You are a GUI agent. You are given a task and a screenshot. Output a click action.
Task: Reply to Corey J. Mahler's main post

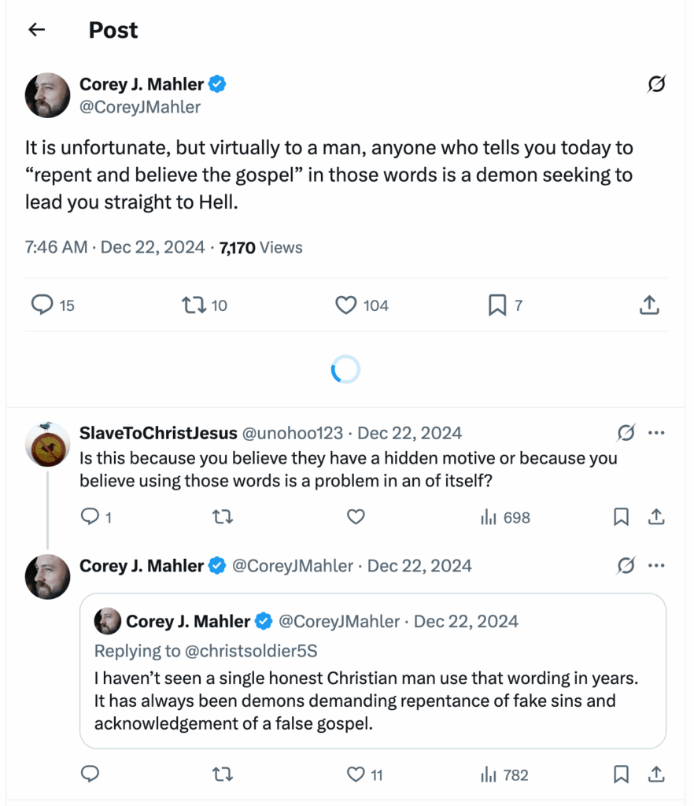pos(41,305)
